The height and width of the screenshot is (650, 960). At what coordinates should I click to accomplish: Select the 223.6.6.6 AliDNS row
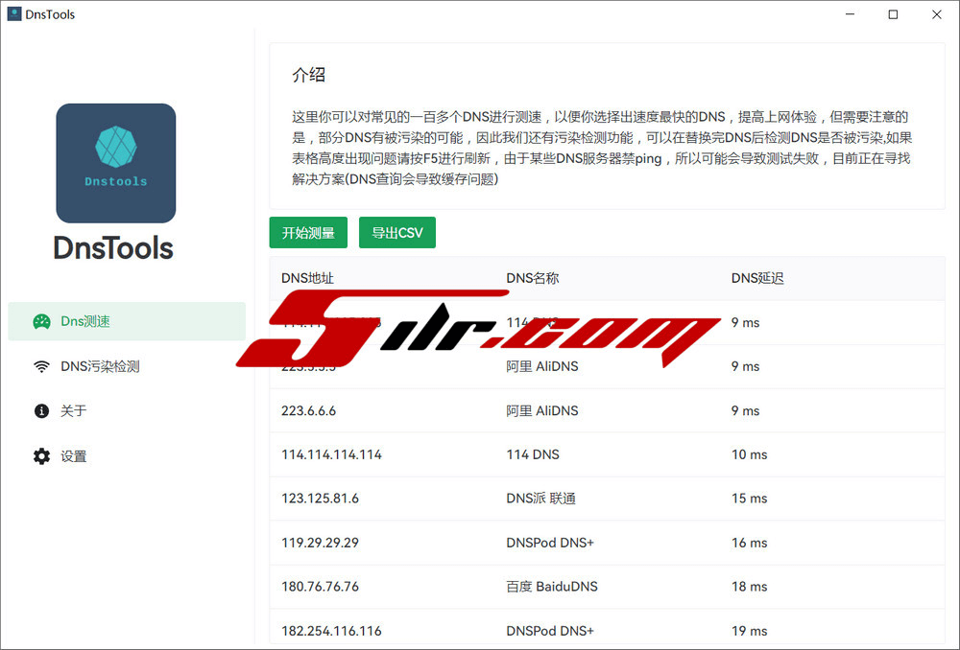[x=606, y=410]
